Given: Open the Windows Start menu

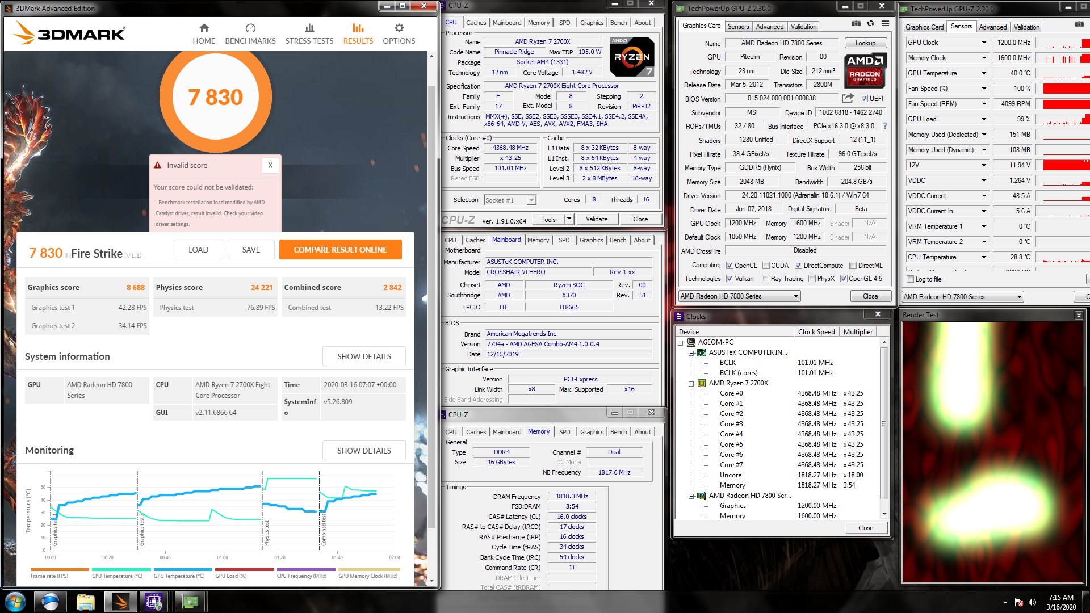Looking at the screenshot, I should 15,602.
